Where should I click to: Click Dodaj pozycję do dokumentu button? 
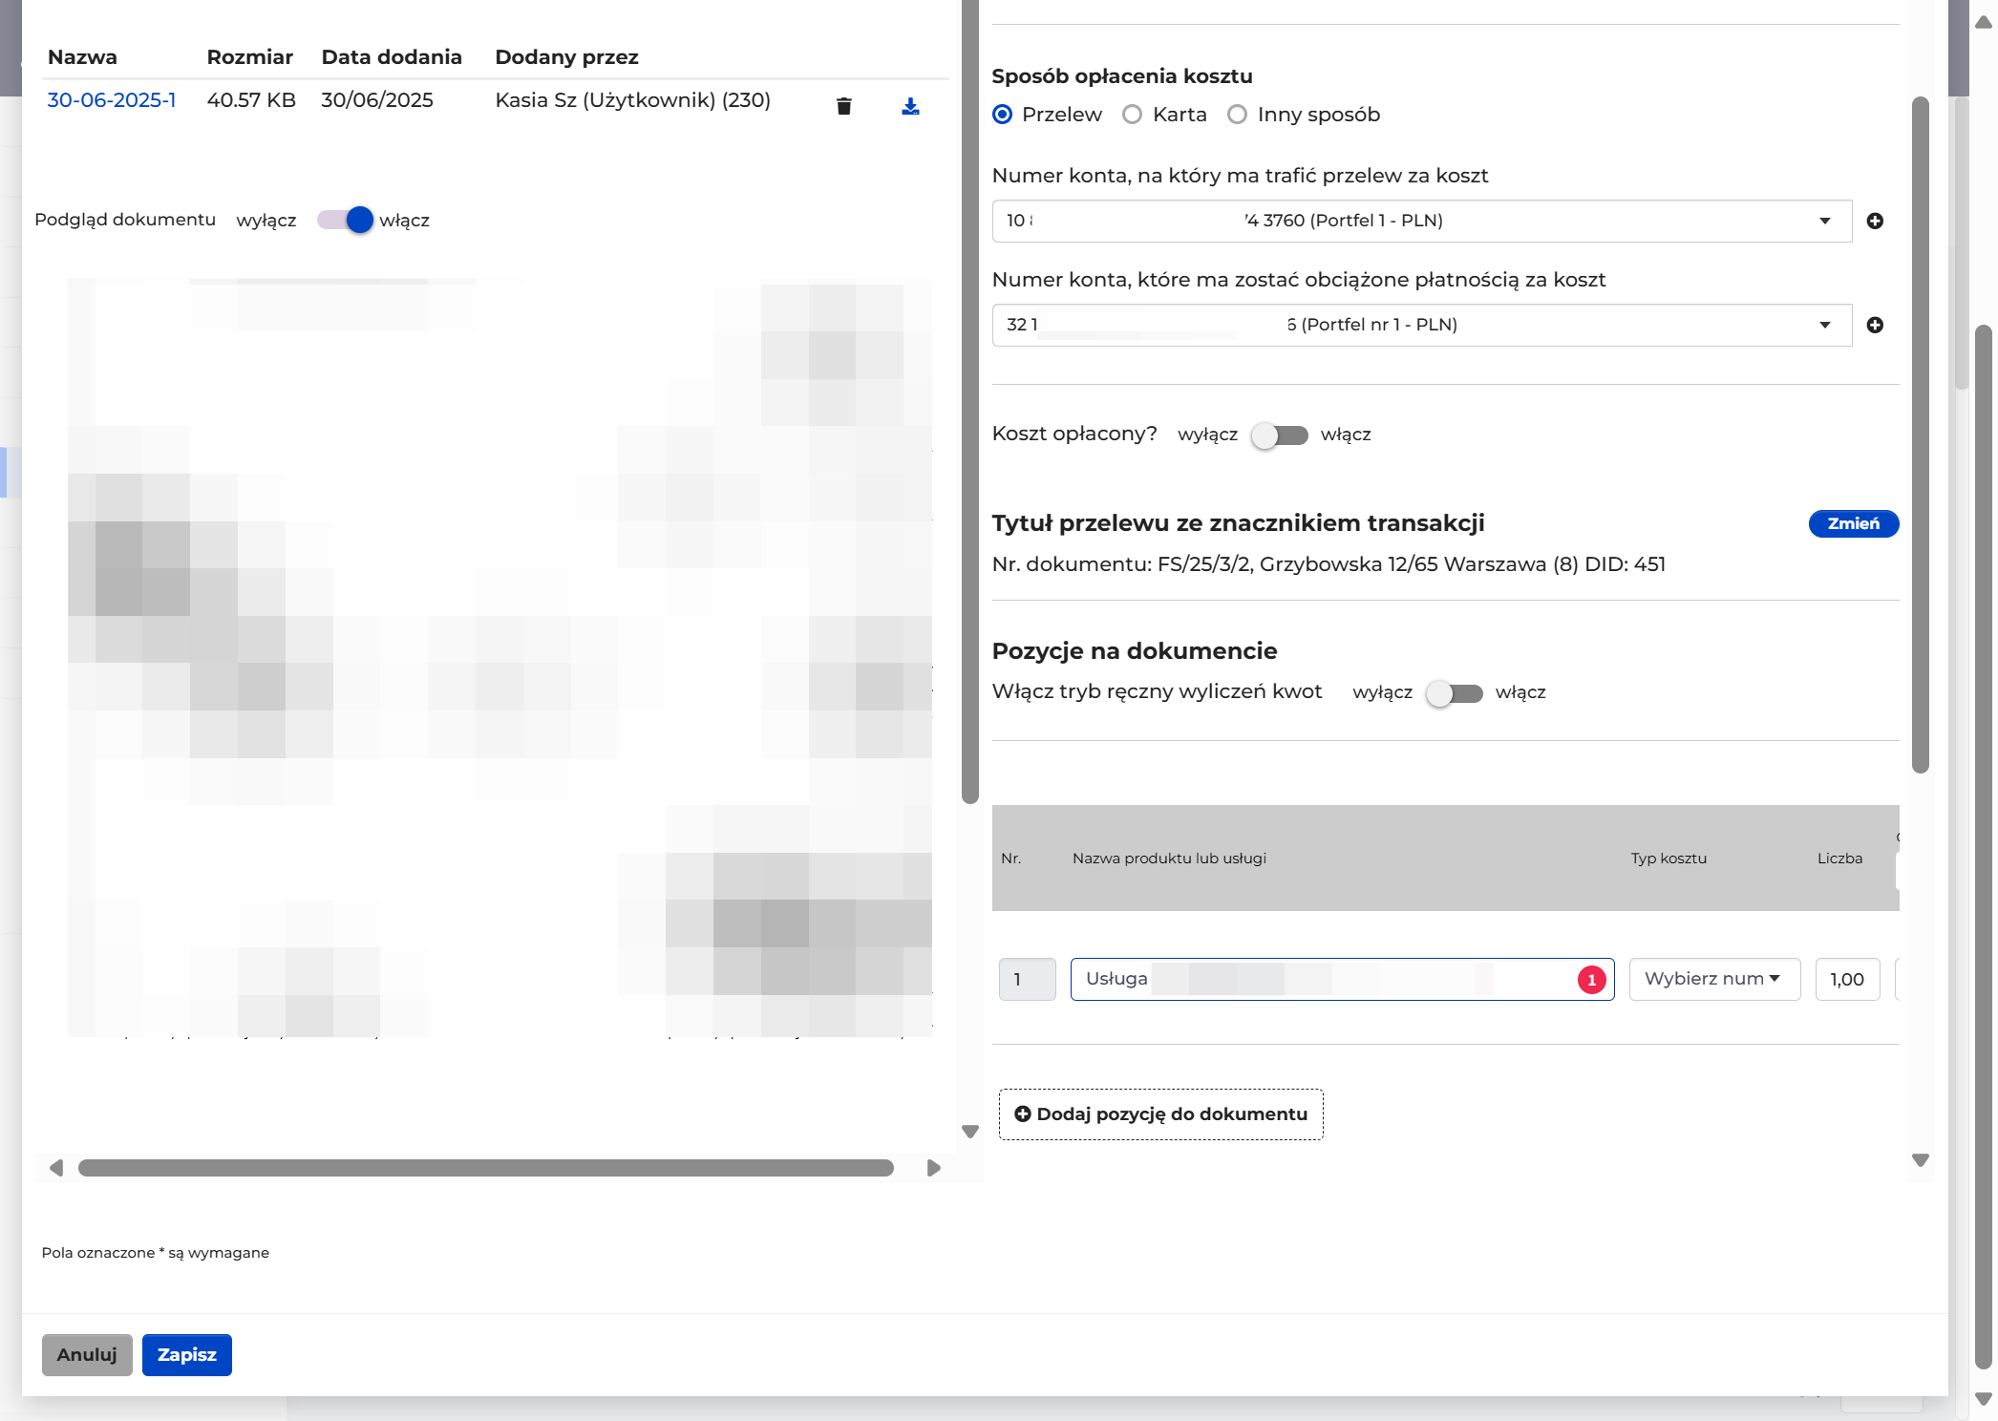pos(1160,1114)
